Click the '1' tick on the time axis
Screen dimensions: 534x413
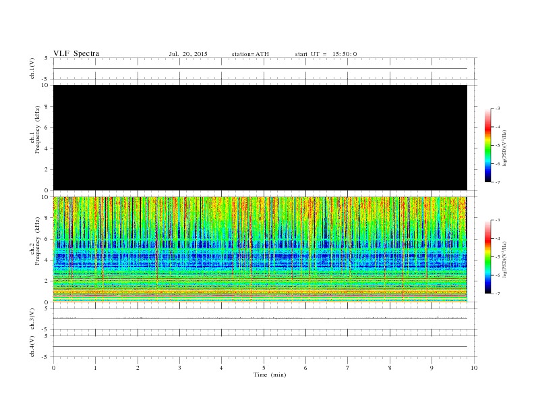point(95,368)
